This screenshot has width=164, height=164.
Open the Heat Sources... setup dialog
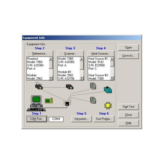[101, 54]
